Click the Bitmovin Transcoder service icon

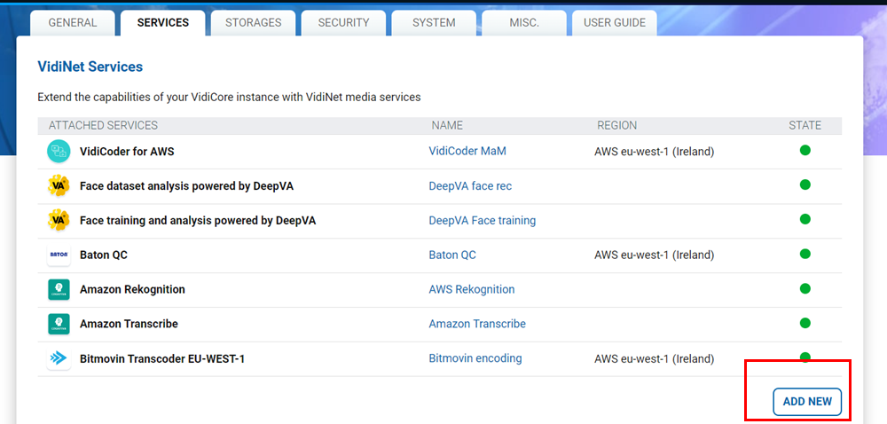pyautogui.click(x=59, y=359)
